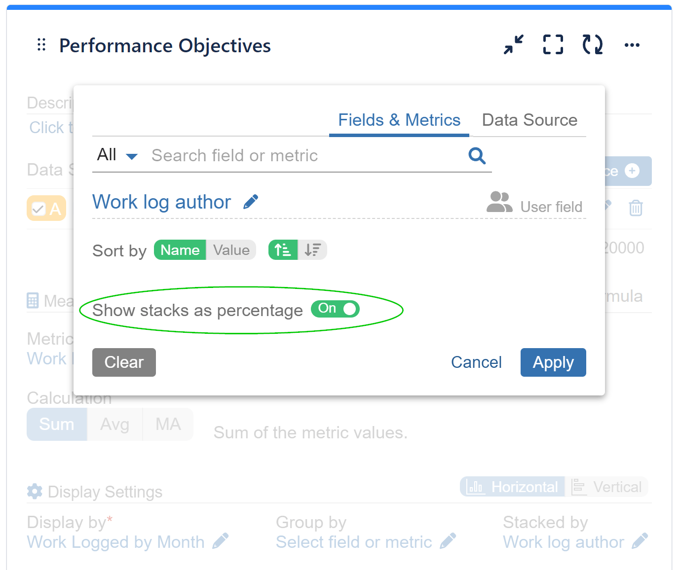Delete the data source with the trash icon
This screenshot has width=679, height=570.
click(636, 208)
